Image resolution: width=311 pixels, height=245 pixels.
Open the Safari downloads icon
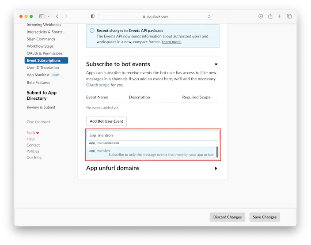[x=261, y=16]
